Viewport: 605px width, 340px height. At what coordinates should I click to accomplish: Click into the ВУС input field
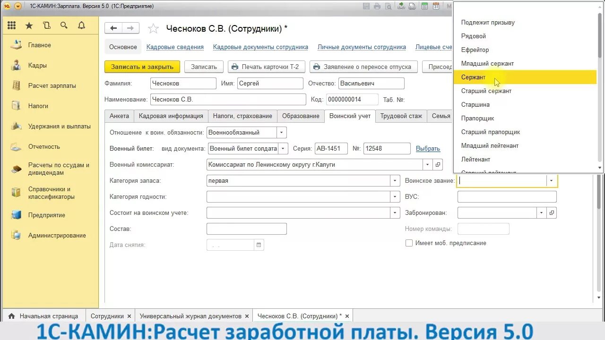click(507, 197)
